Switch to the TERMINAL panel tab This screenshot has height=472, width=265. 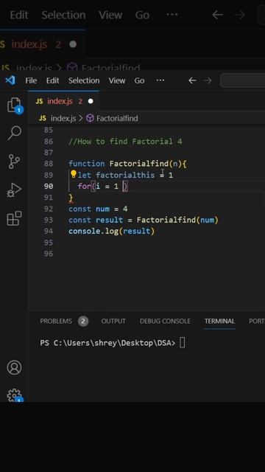(219, 322)
